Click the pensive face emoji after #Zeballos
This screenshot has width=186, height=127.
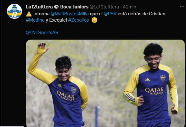coord(94,20)
